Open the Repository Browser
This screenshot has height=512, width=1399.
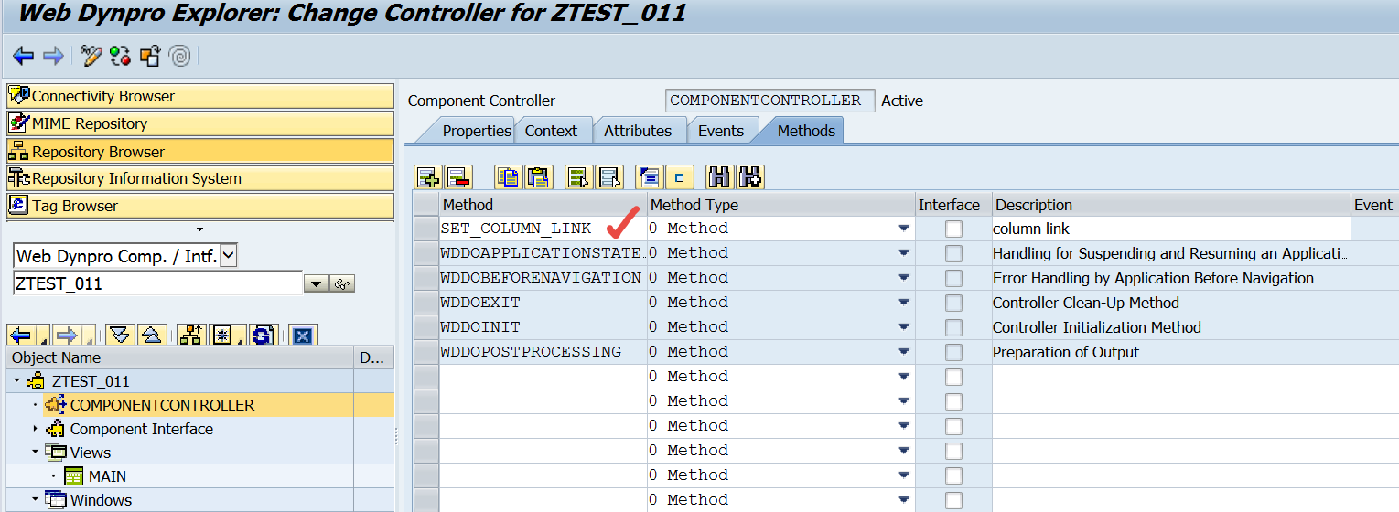[x=200, y=151]
